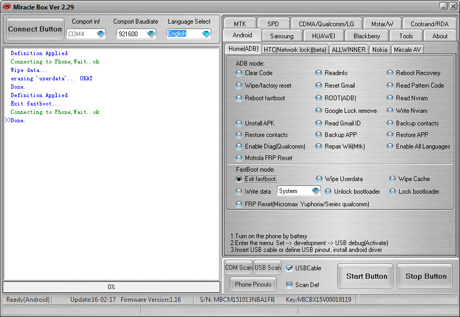Viewport: 460px width, 317px height.
Task: Switch to the SPD tab
Action: pos(273,24)
